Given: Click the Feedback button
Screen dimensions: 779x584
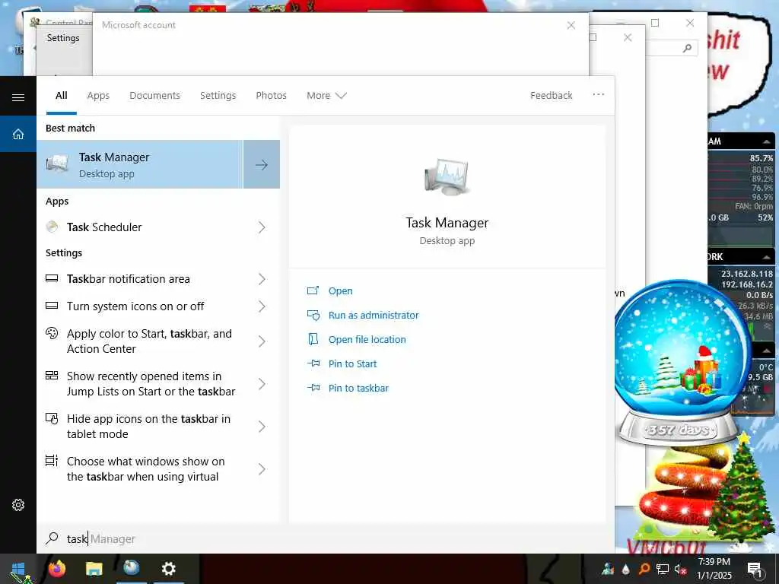Looking at the screenshot, I should point(551,95).
